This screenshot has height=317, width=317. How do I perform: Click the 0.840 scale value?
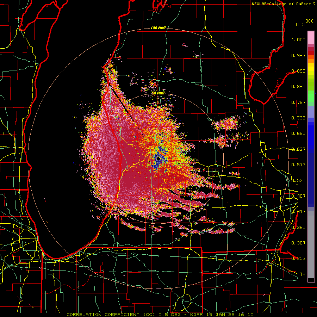[298, 87]
